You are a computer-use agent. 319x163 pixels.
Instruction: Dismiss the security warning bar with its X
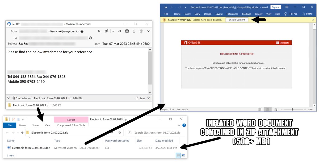313,20
